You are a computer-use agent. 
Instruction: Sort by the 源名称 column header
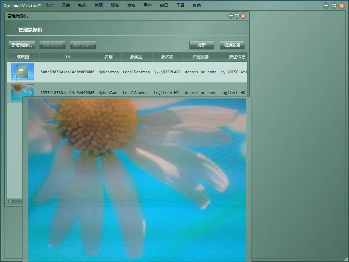168,57
